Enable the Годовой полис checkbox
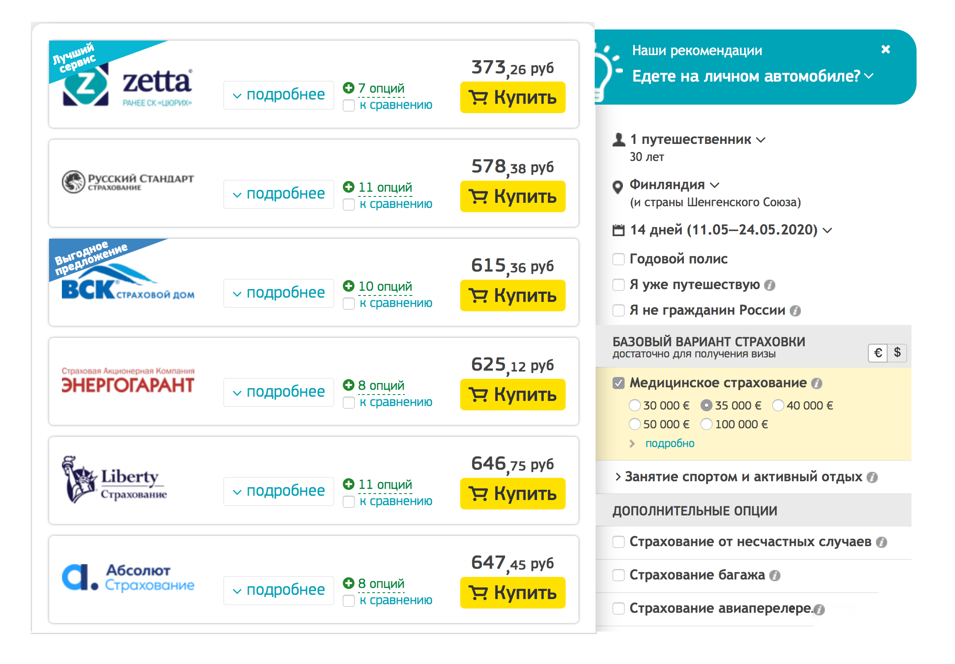The height and width of the screenshot is (664, 955). pyautogui.click(x=618, y=259)
